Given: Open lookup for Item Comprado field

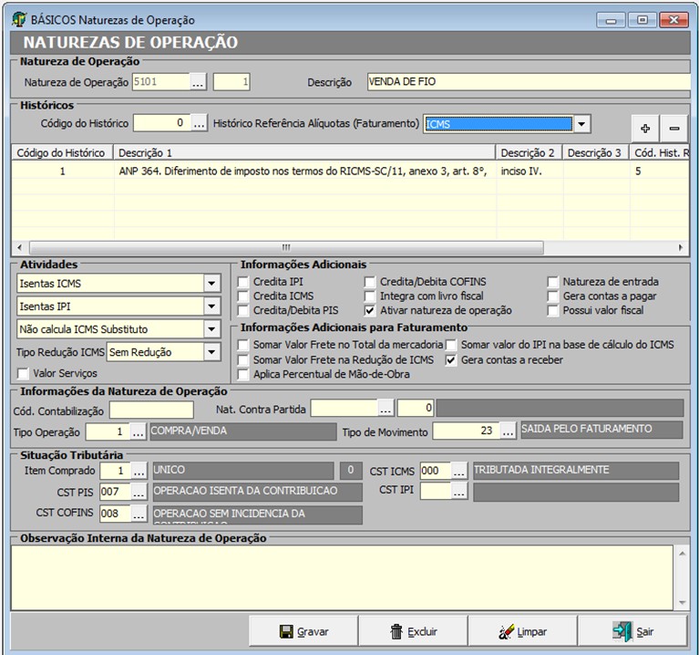Looking at the screenshot, I should [x=139, y=472].
